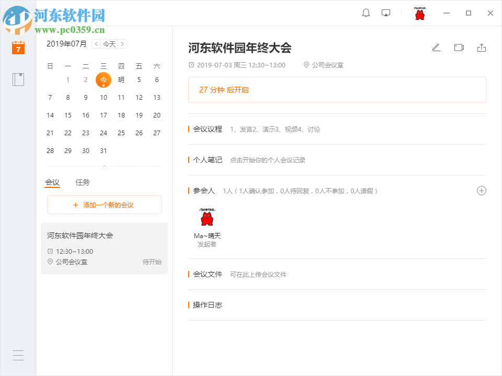Screen dimensions: 502x376
Task: Edit the meeting with the pencil icon
Action: click(x=436, y=47)
